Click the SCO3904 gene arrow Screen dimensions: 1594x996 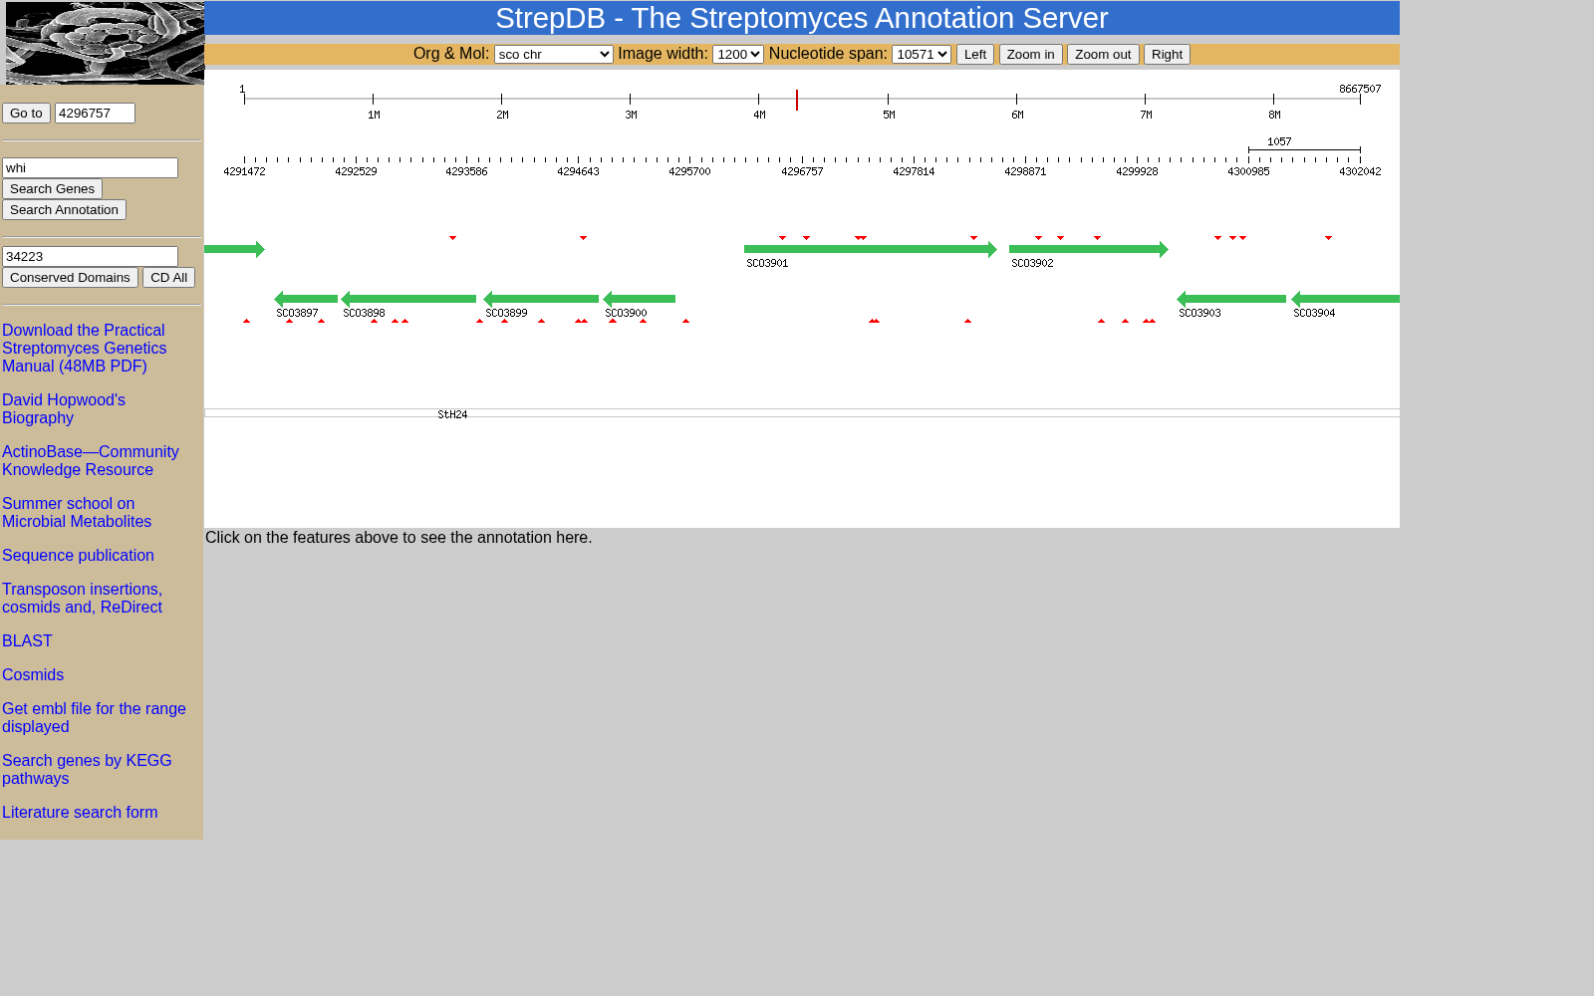tap(1345, 299)
